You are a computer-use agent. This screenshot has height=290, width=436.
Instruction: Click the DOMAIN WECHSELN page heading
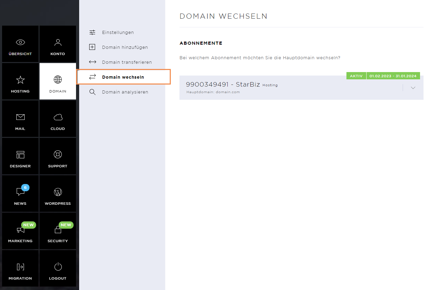tap(224, 16)
